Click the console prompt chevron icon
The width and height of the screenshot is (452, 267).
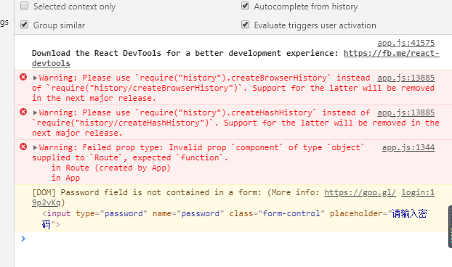(x=23, y=239)
